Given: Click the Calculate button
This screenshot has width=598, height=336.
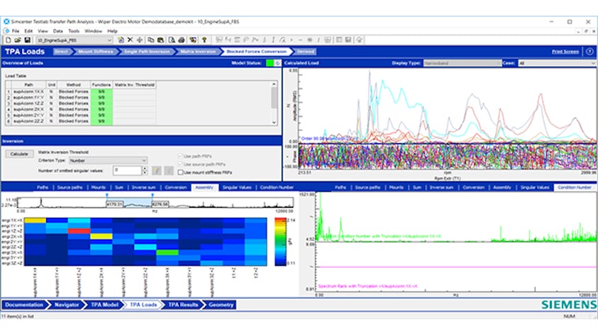Looking at the screenshot, I should click(x=19, y=154).
